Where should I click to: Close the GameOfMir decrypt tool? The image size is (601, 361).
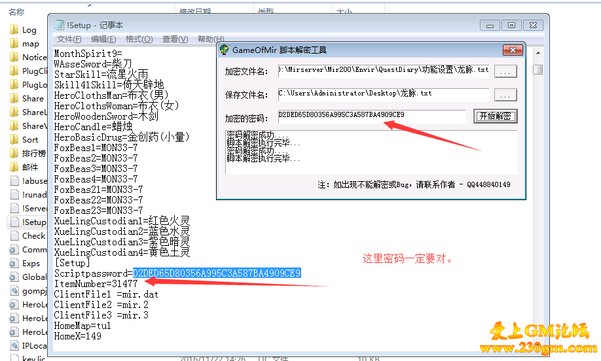point(513,50)
